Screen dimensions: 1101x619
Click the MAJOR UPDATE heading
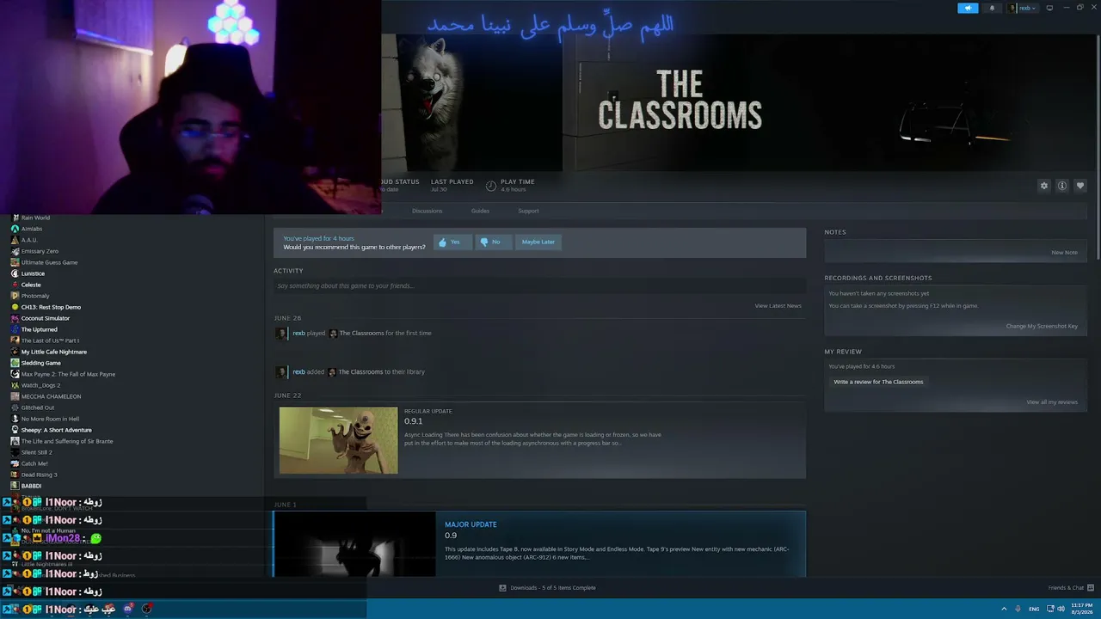pos(471,524)
